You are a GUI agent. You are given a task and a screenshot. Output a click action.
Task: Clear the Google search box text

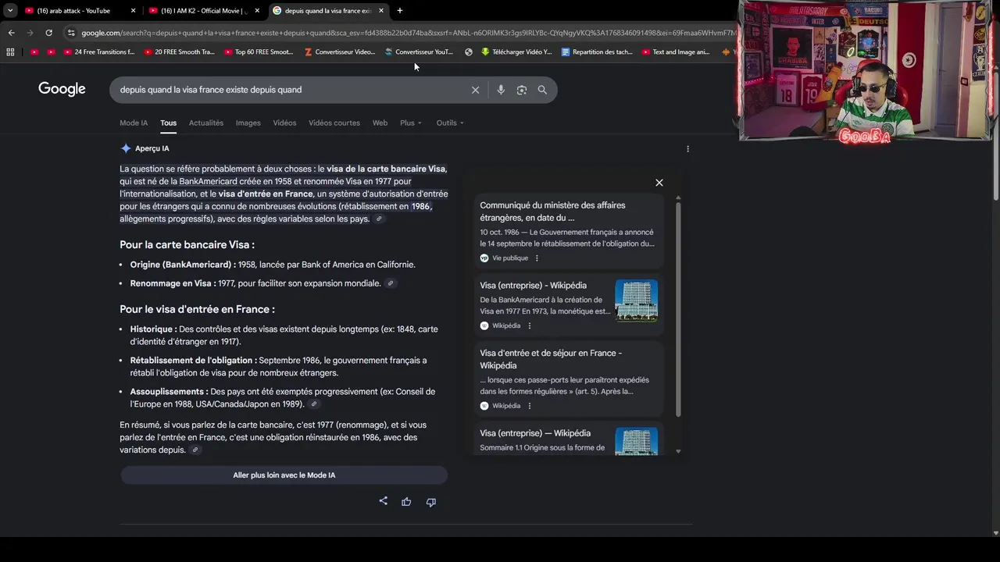pos(475,90)
